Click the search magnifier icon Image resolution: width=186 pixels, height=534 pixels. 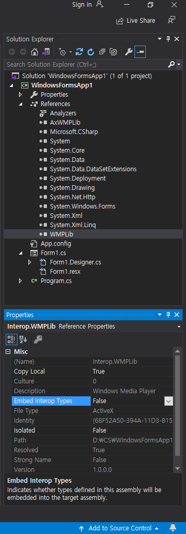(x=172, y=64)
